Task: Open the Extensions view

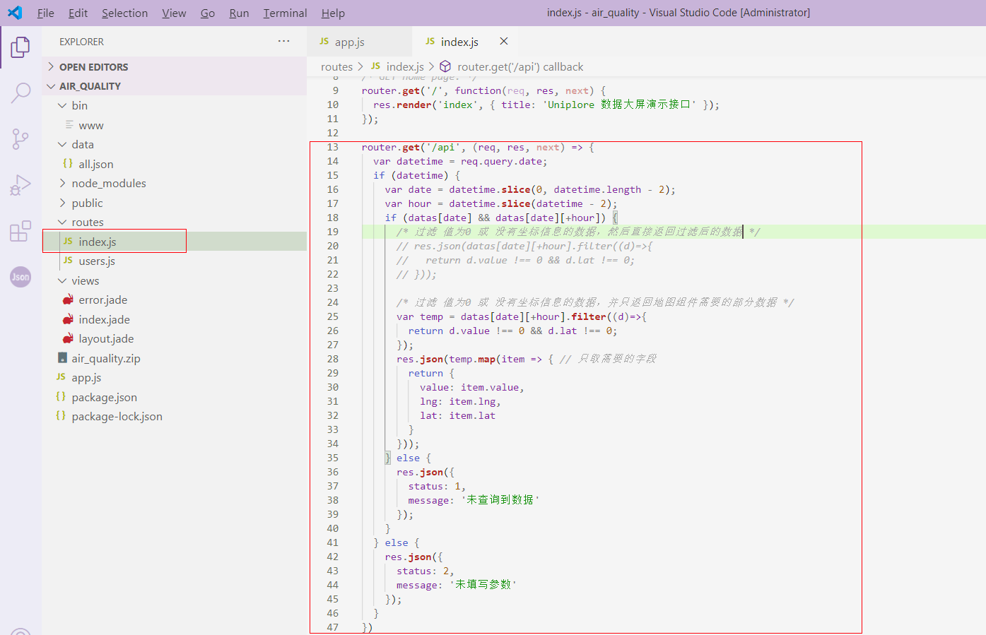Action: tap(20, 231)
